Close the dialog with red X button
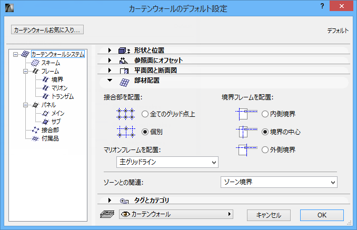Screen dimensions: 357x230 pos(341,6)
